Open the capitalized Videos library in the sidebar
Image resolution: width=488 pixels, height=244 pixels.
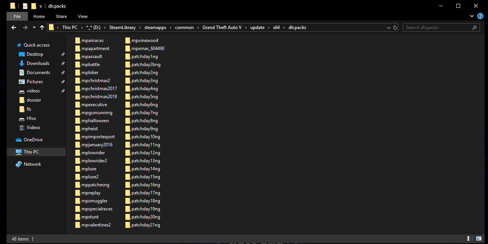[29, 128]
